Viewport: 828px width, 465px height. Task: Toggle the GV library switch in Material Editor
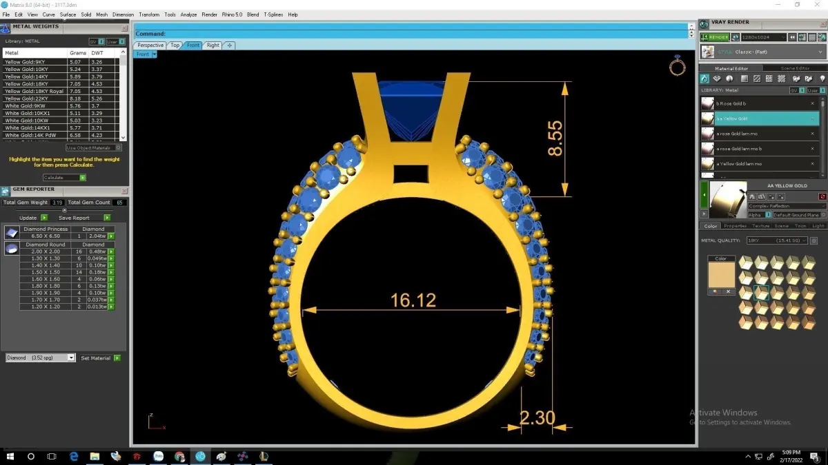[797, 90]
